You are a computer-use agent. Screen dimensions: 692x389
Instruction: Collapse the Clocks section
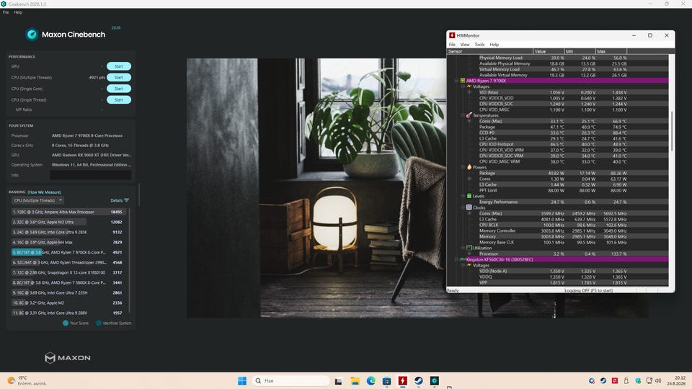click(x=463, y=207)
